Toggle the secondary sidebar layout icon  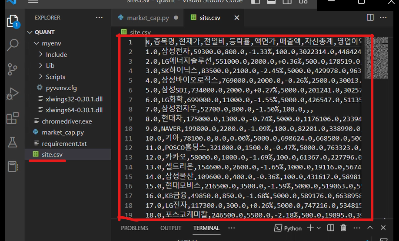287,2
